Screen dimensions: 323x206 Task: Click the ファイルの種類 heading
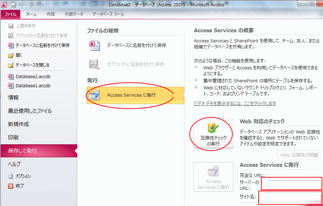103,30
